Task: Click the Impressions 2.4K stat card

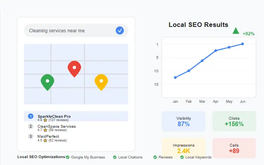Action: (x=184, y=148)
